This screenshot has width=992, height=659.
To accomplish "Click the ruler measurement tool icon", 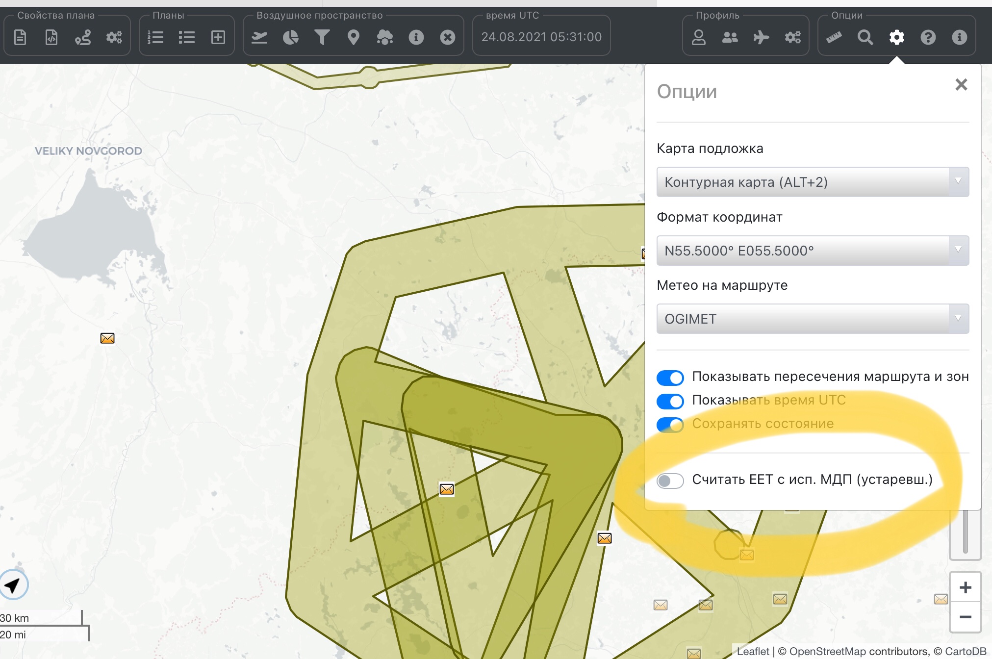I will 834,37.
